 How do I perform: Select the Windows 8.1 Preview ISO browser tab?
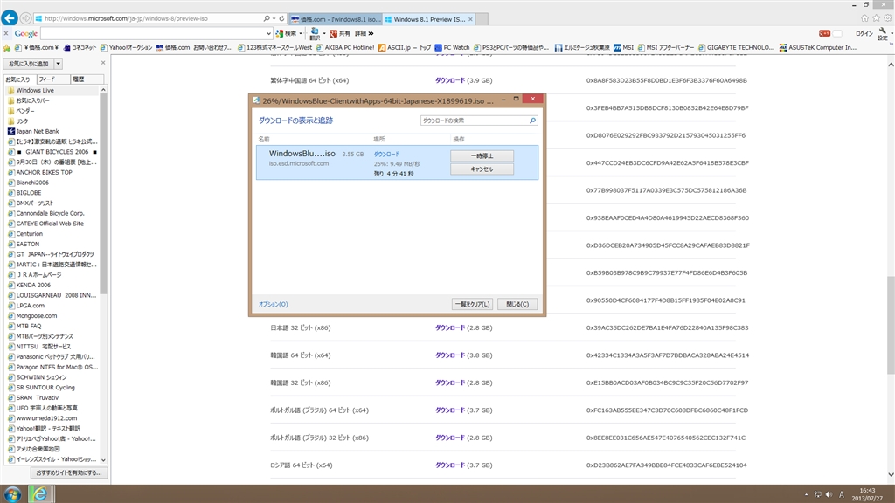tap(428, 18)
